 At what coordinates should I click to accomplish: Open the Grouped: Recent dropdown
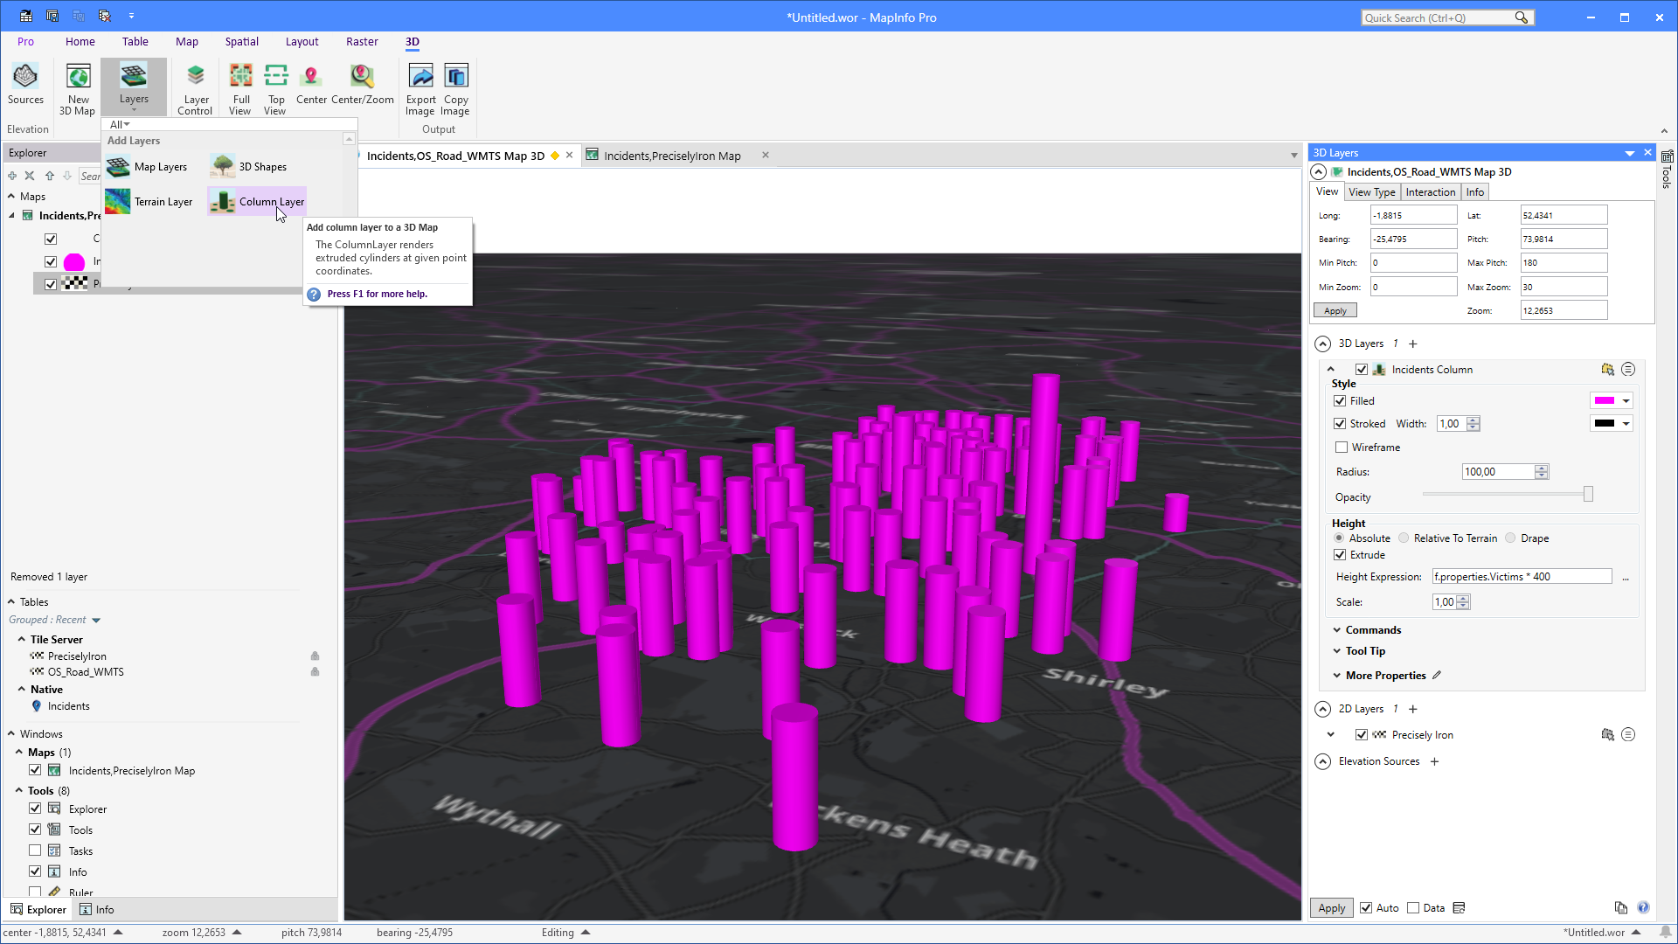coord(95,619)
